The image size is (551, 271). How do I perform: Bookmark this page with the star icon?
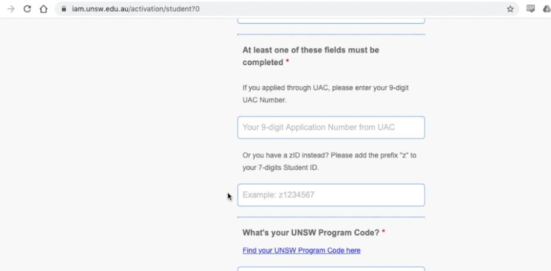[510, 9]
